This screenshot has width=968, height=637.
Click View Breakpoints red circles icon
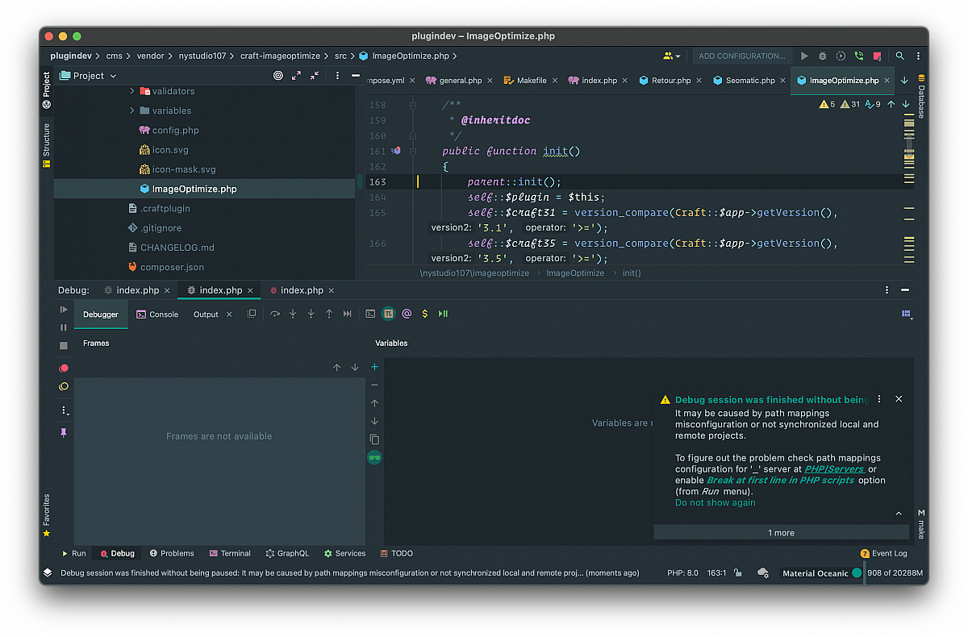(64, 368)
